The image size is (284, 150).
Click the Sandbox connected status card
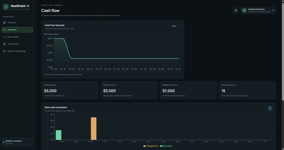pyautogui.click(x=17, y=142)
